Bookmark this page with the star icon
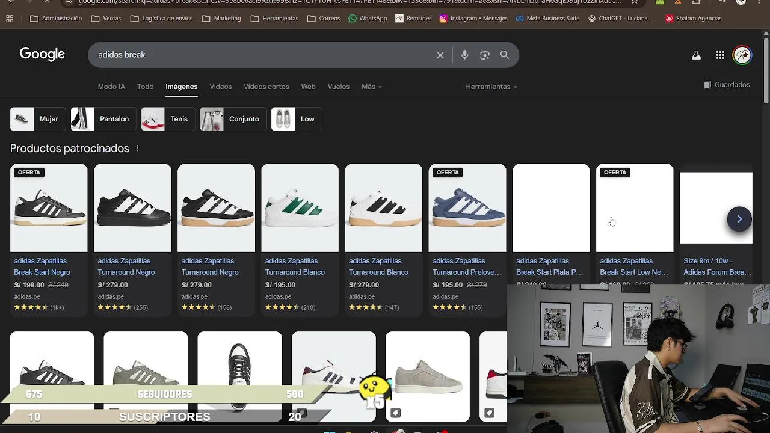The height and width of the screenshot is (433, 770). tap(635, 2)
